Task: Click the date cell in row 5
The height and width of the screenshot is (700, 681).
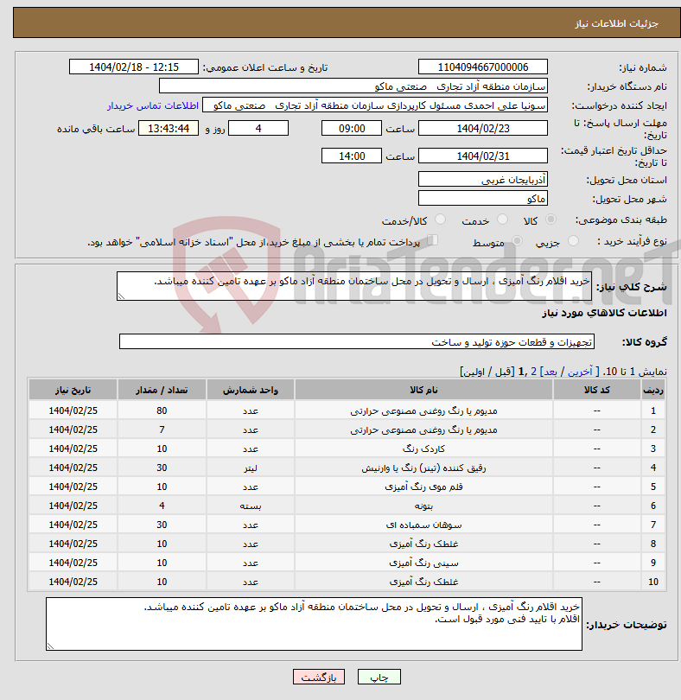Action: click(x=73, y=487)
